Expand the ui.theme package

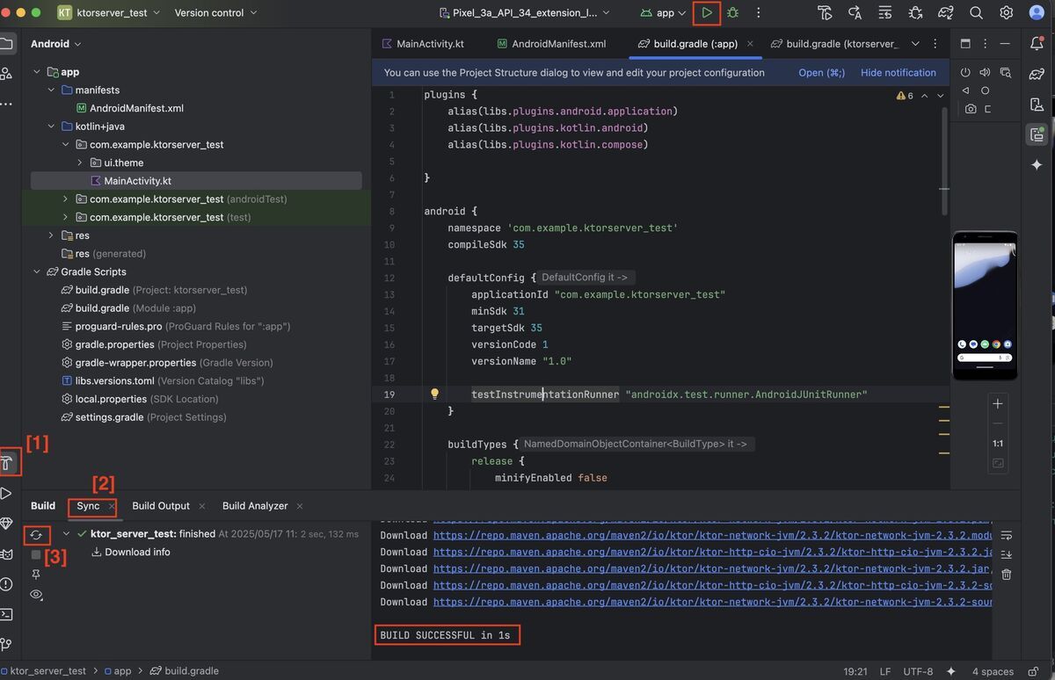click(x=79, y=163)
